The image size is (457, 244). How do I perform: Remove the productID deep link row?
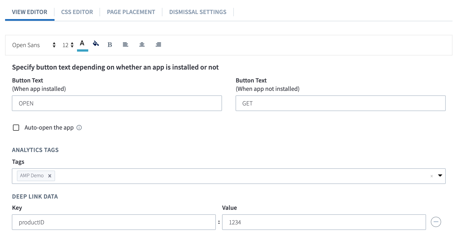(x=436, y=222)
